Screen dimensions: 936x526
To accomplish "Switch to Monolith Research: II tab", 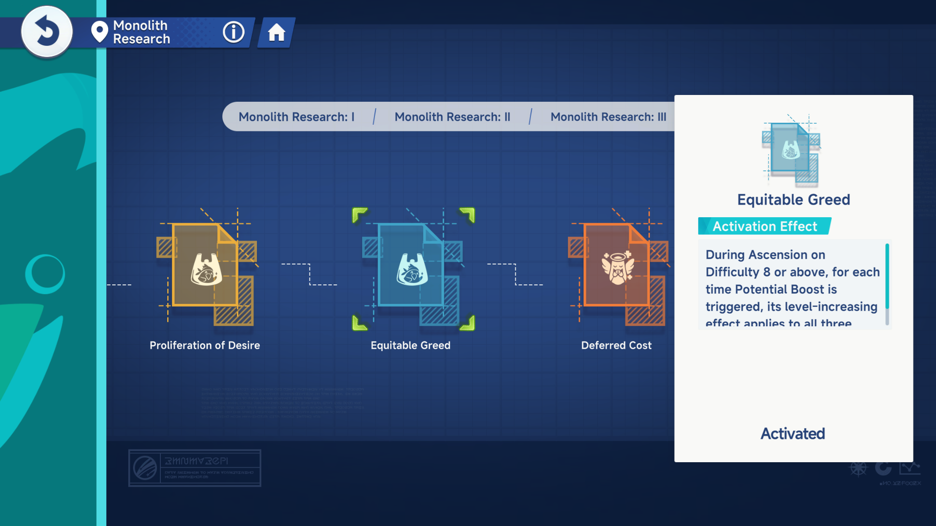I will pyautogui.click(x=452, y=117).
